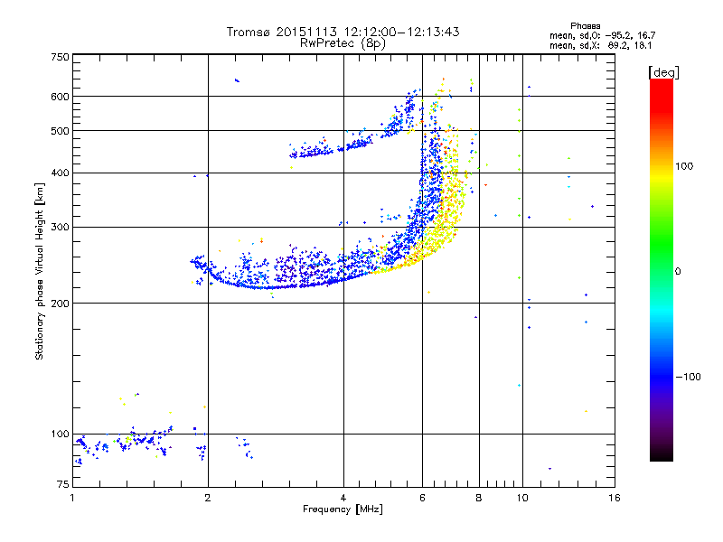Click colorbar label '100'

tap(684, 166)
